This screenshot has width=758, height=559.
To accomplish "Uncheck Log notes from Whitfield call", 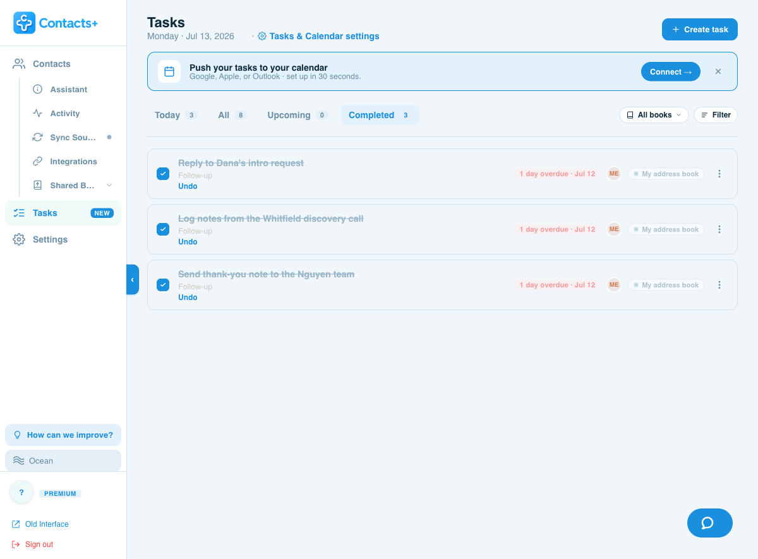I will pos(163,229).
